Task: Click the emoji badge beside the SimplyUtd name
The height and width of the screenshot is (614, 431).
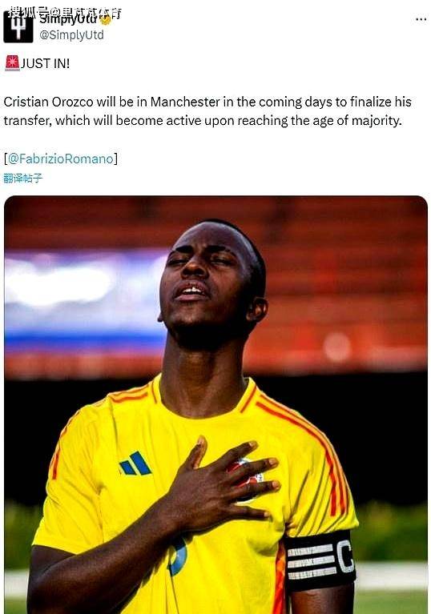Action: coord(106,18)
